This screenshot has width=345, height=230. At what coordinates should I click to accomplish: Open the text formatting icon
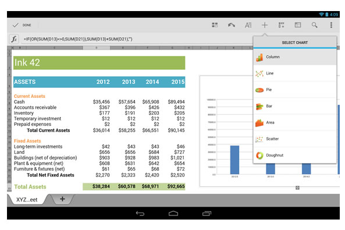(248, 25)
